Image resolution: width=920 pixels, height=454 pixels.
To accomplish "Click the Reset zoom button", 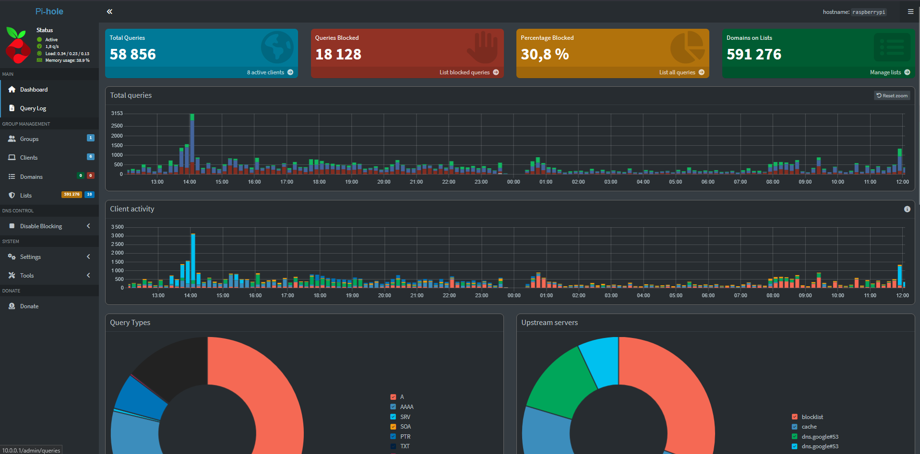I will click(x=892, y=95).
